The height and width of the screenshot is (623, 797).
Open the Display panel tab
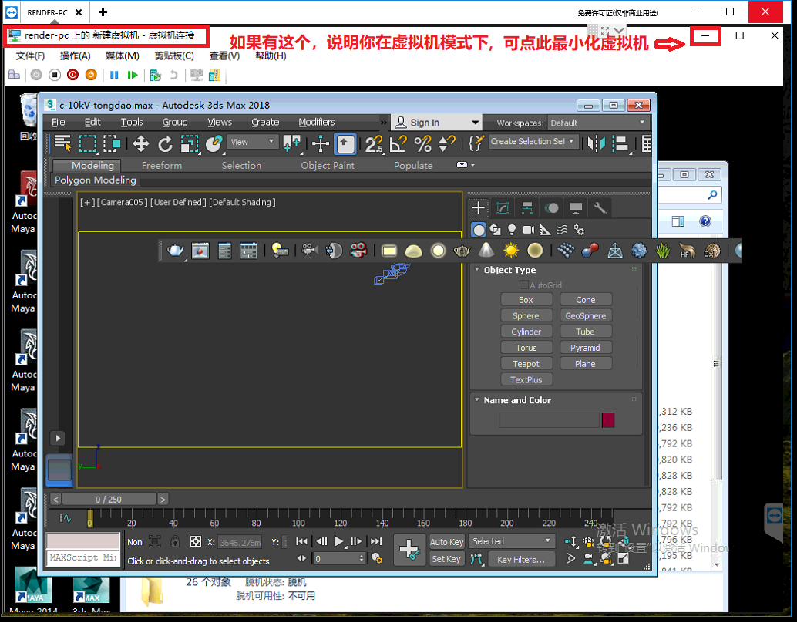coord(575,208)
